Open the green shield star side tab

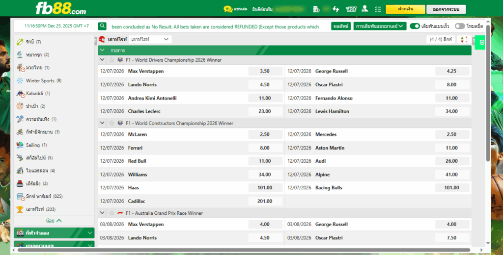(x=481, y=42)
